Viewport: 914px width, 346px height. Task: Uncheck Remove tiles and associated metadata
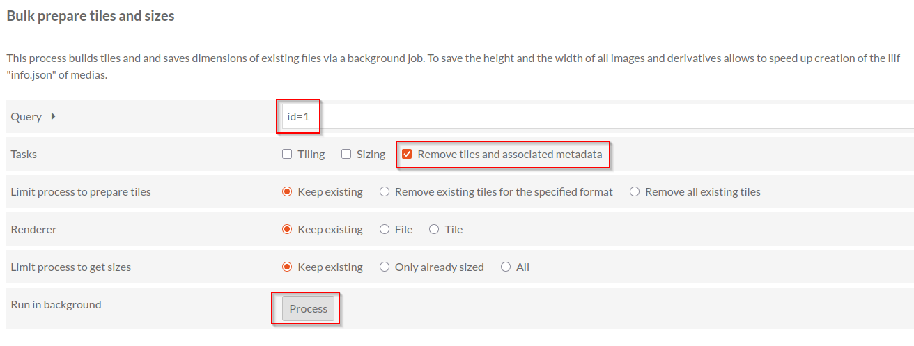[x=408, y=155]
